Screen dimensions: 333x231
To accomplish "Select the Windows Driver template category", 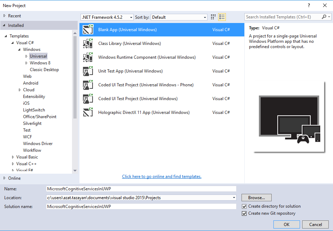I will click(x=38, y=144).
